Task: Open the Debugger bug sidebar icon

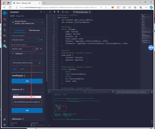Action: click(x=5, y=41)
